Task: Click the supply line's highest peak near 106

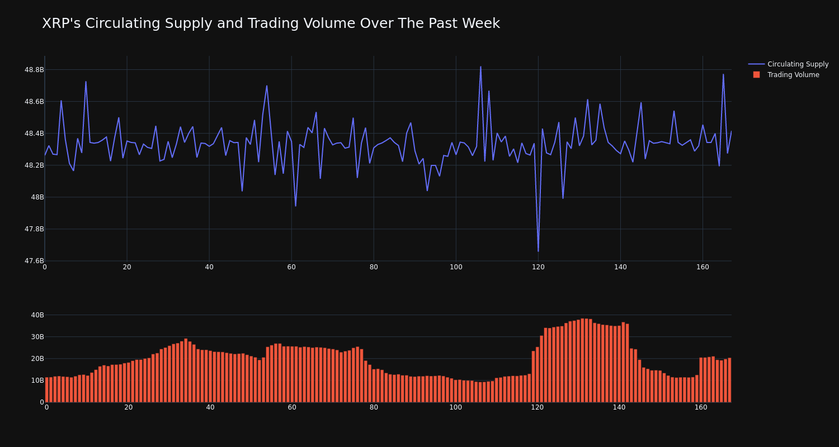Action: (480, 67)
